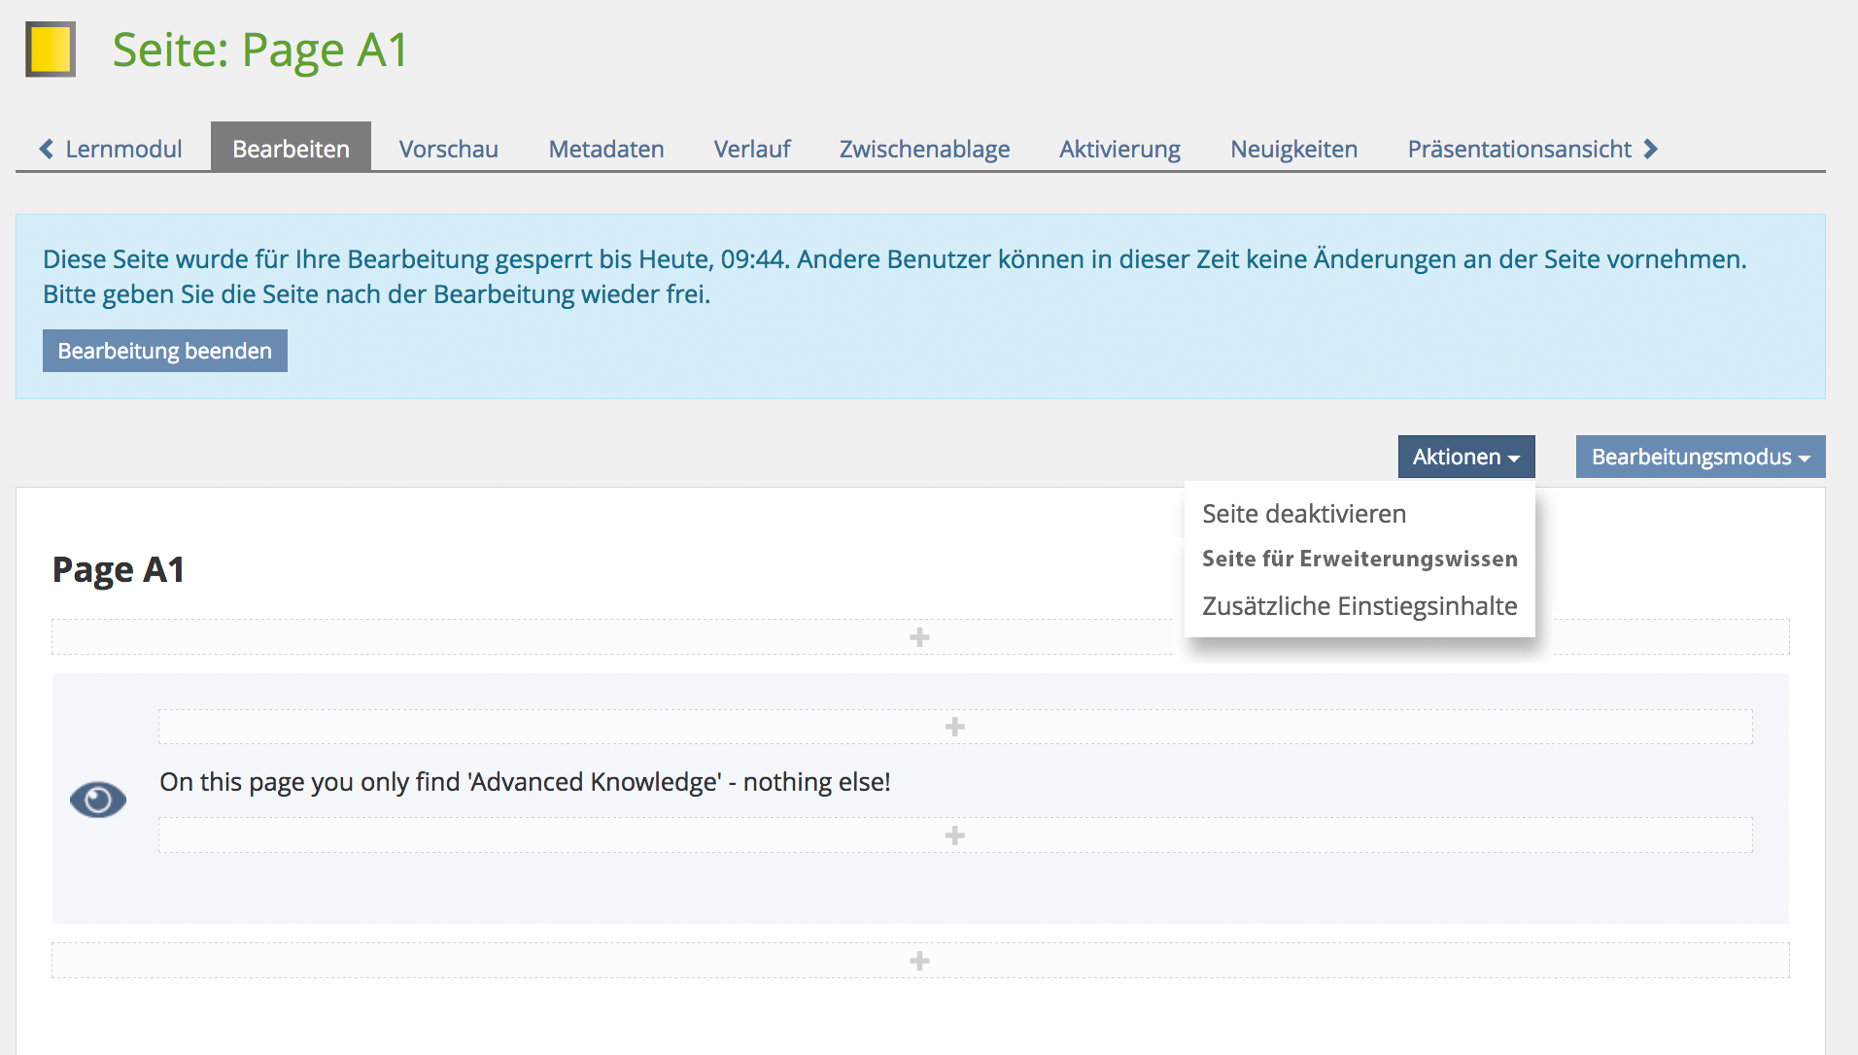The height and width of the screenshot is (1055, 1858).
Task: Choose Seite deaktivieren from the menu
Action: (1303, 514)
